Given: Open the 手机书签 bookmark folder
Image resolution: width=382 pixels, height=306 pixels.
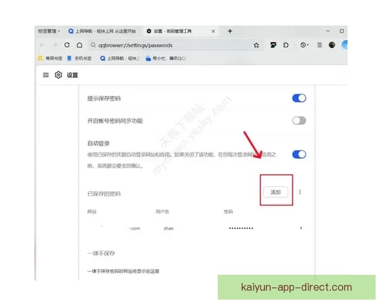Looking at the screenshot, I should [x=80, y=58].
